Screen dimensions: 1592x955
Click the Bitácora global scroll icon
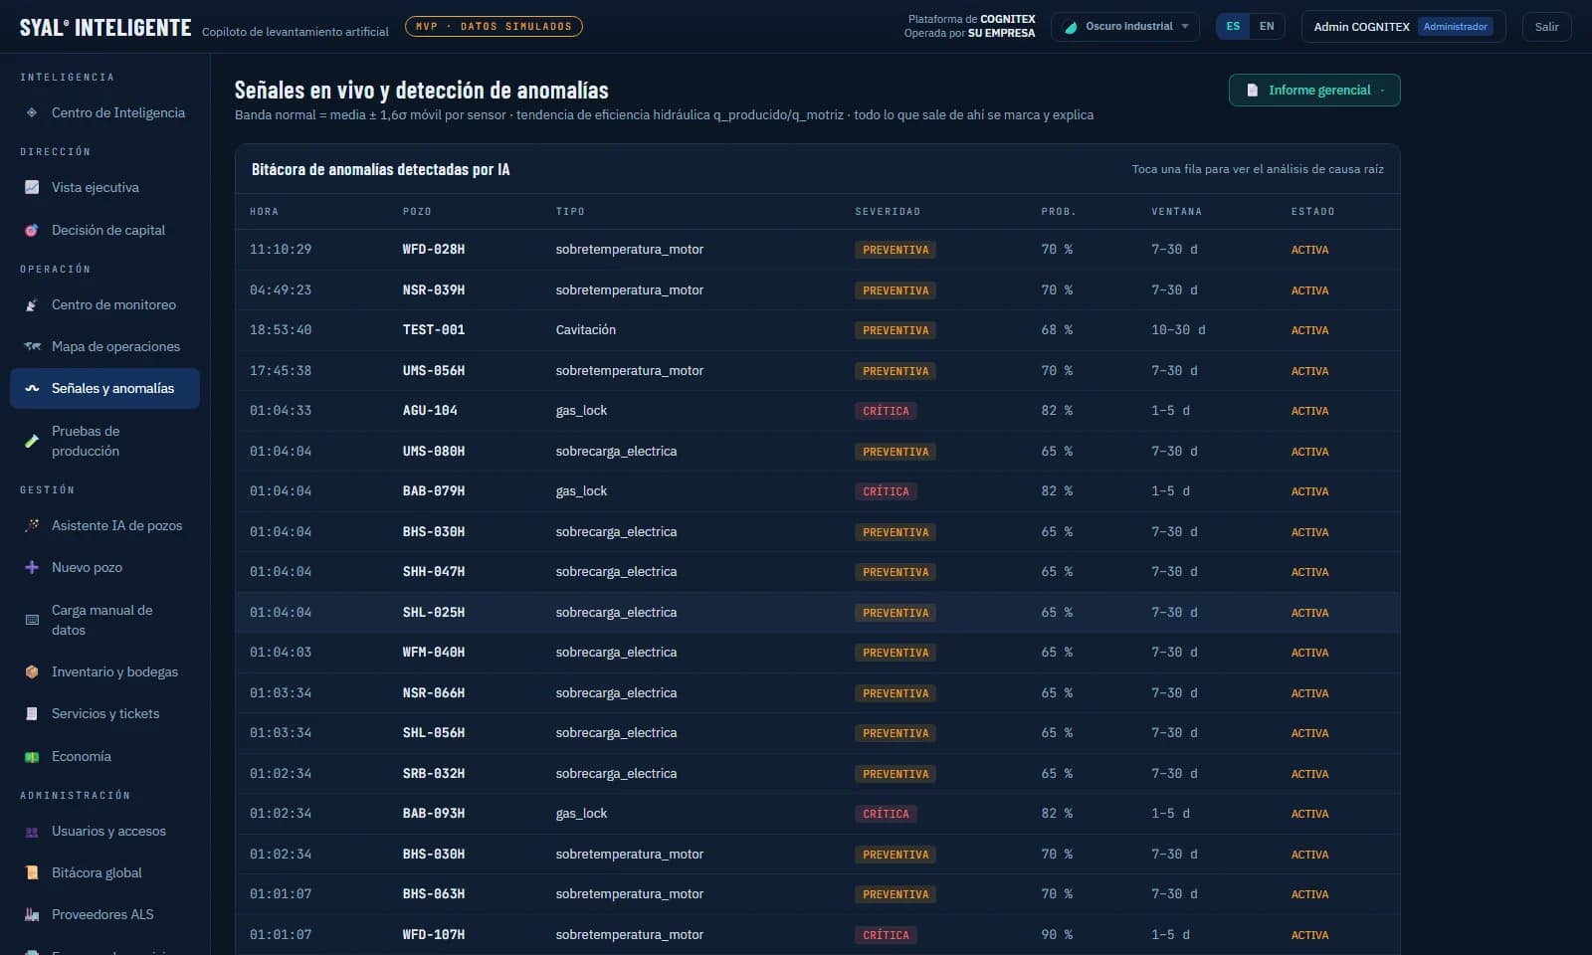[x=32, y=873]
